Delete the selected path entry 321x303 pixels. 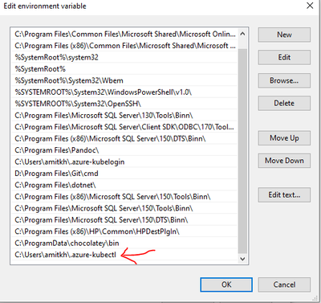(x=284, y=103)
